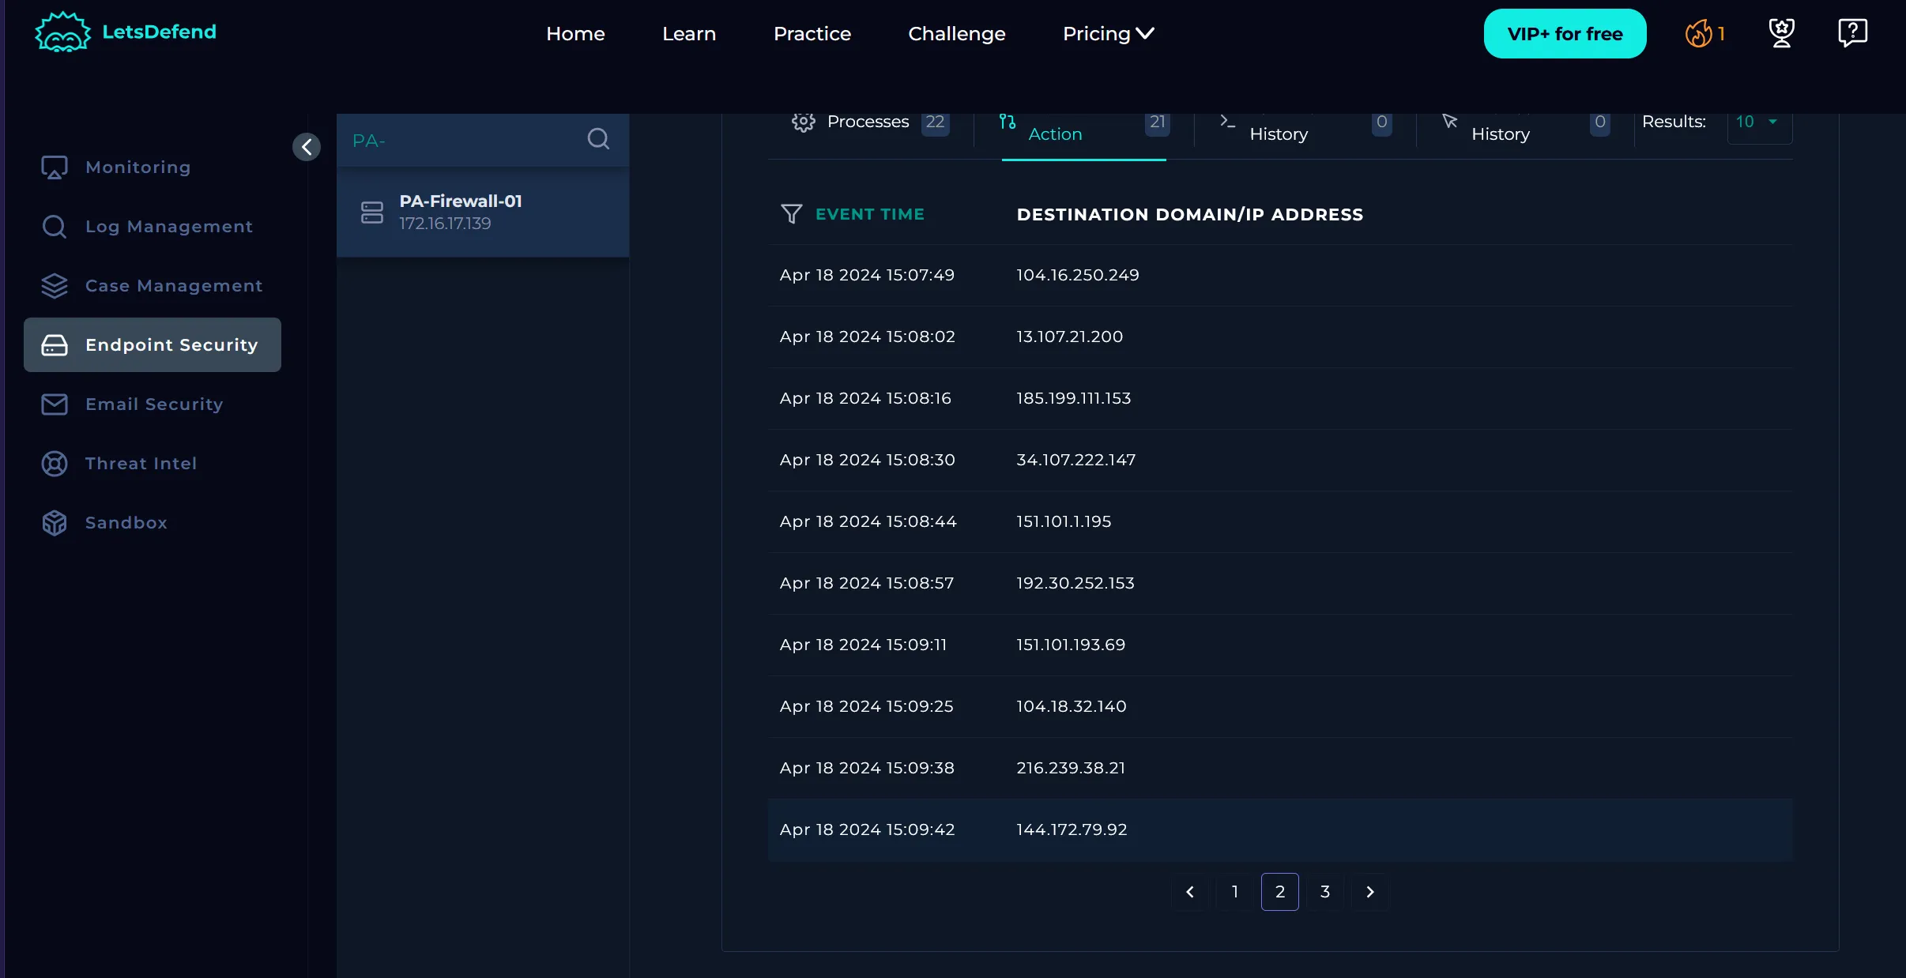Screen dimensions: 1906x978
Task: Open the streak flame icon
Action: click(x=1698, y=33)
